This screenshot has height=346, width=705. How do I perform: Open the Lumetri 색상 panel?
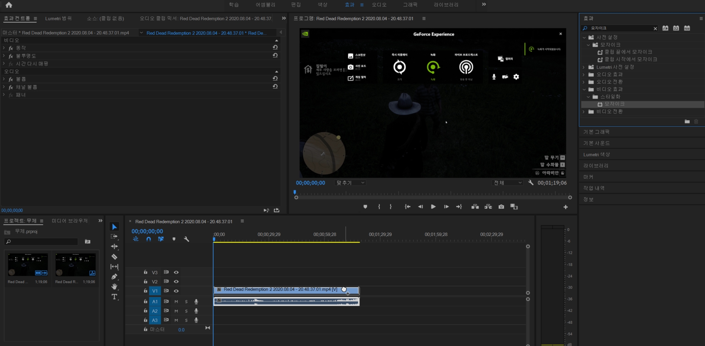[x=596, y=154]
